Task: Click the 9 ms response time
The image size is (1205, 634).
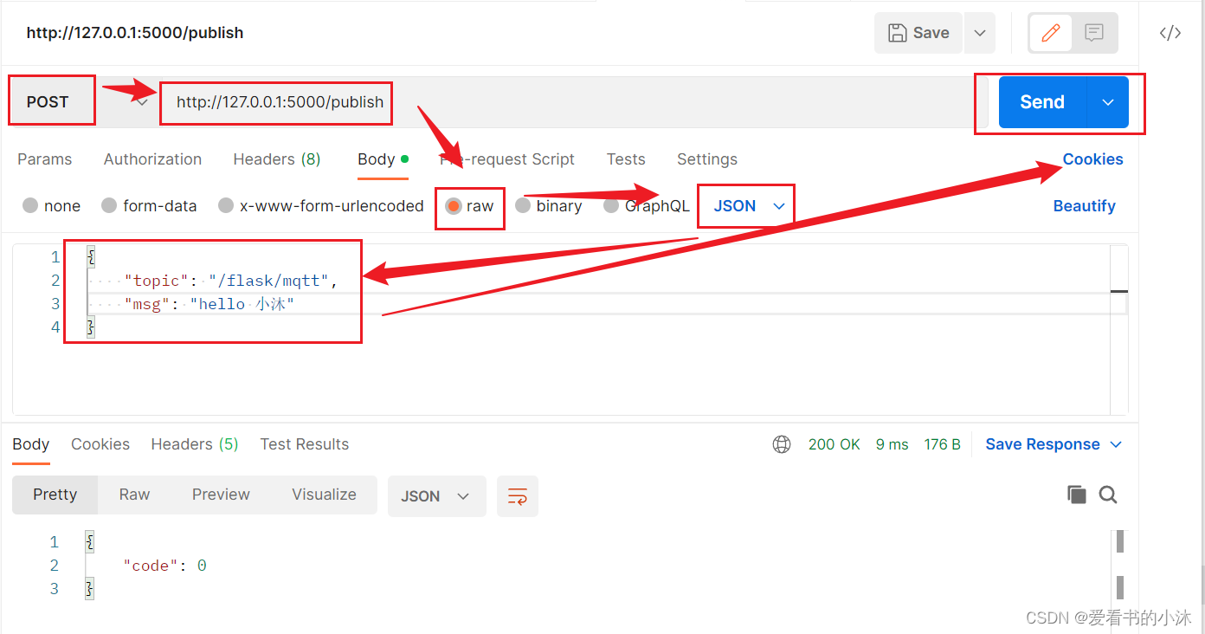Action: (892, 444)
